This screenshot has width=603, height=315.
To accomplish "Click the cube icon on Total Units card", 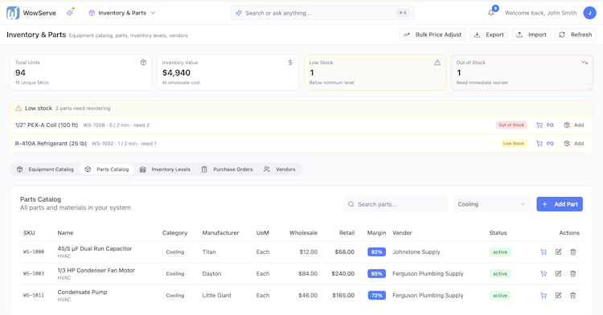I will pyautogui.click(x=143, y=62).
